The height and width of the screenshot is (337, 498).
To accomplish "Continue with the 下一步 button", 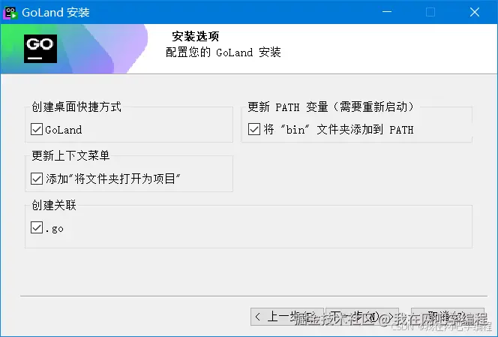I will click(x=362, y=317).
